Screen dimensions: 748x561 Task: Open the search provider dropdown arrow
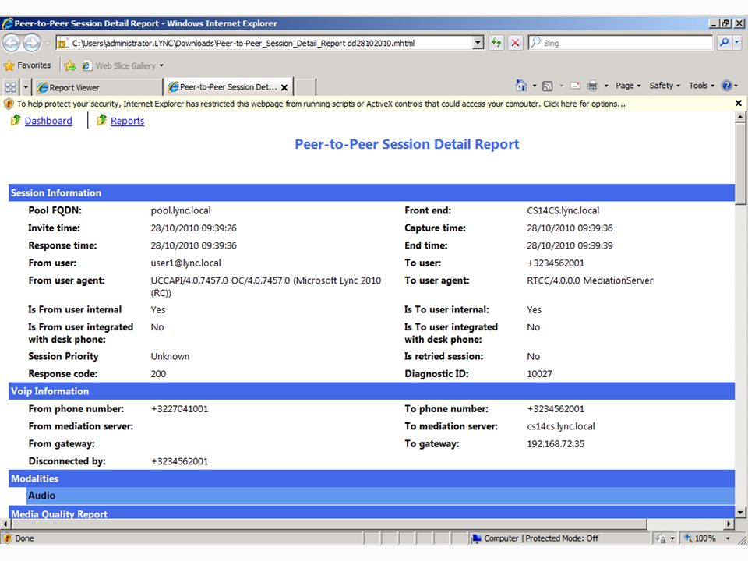click(x=737, y=42)
